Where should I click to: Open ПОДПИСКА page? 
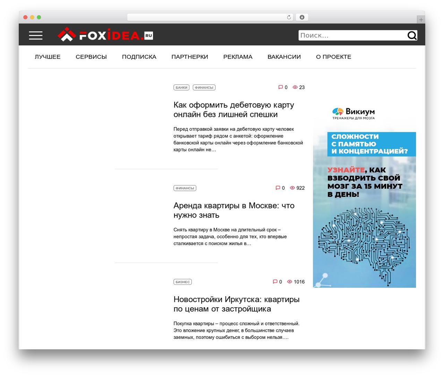pos(139,57)
